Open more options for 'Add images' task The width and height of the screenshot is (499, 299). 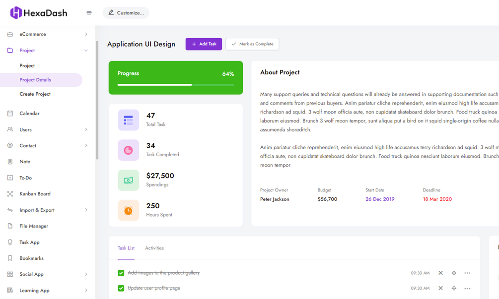[x=467, y=273]
